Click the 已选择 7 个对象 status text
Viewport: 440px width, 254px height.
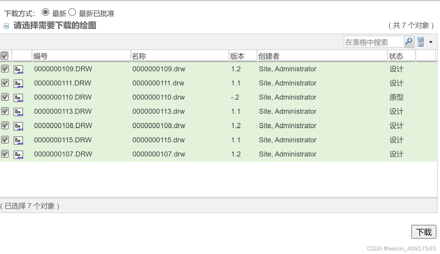[30, 206]
